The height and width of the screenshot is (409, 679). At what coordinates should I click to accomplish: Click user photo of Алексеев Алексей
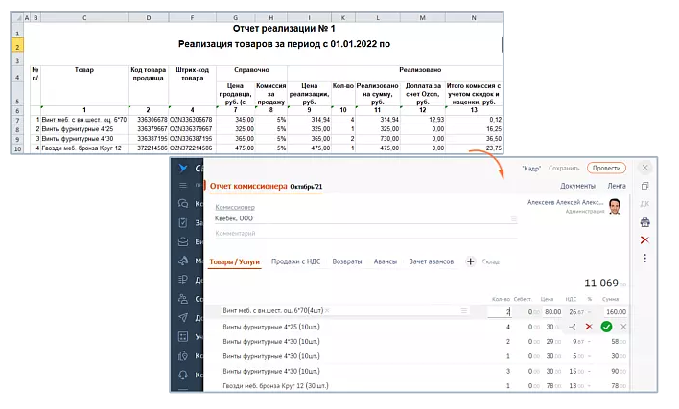615,206
